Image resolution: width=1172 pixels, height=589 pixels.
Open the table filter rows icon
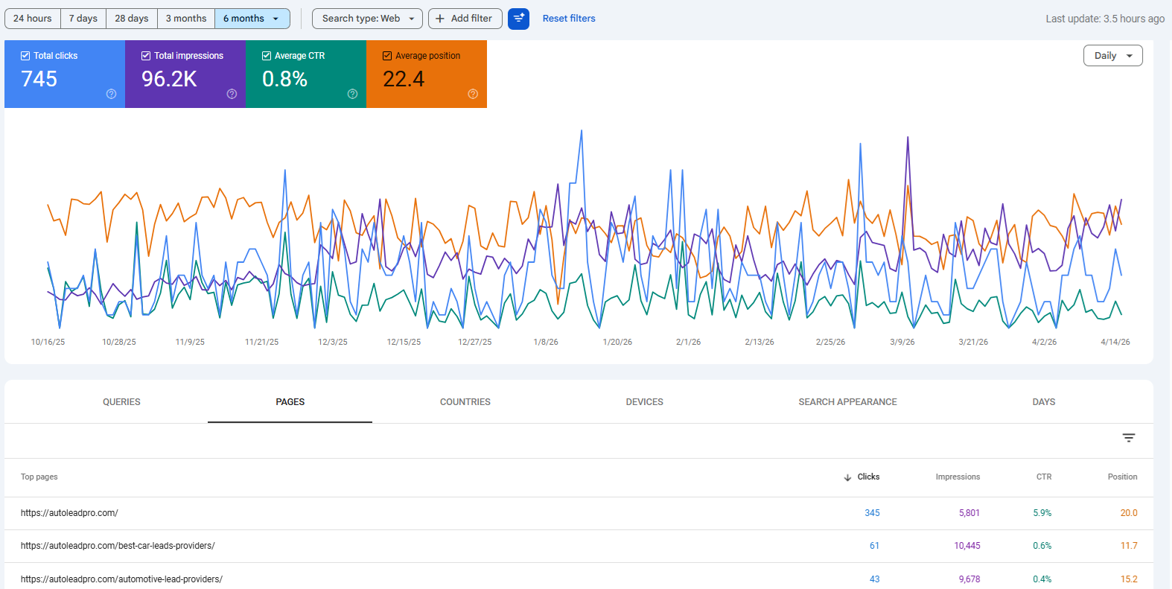[x=1129, y=438]
